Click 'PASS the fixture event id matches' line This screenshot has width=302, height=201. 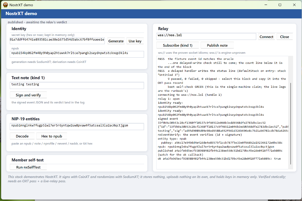coord(196,59)
